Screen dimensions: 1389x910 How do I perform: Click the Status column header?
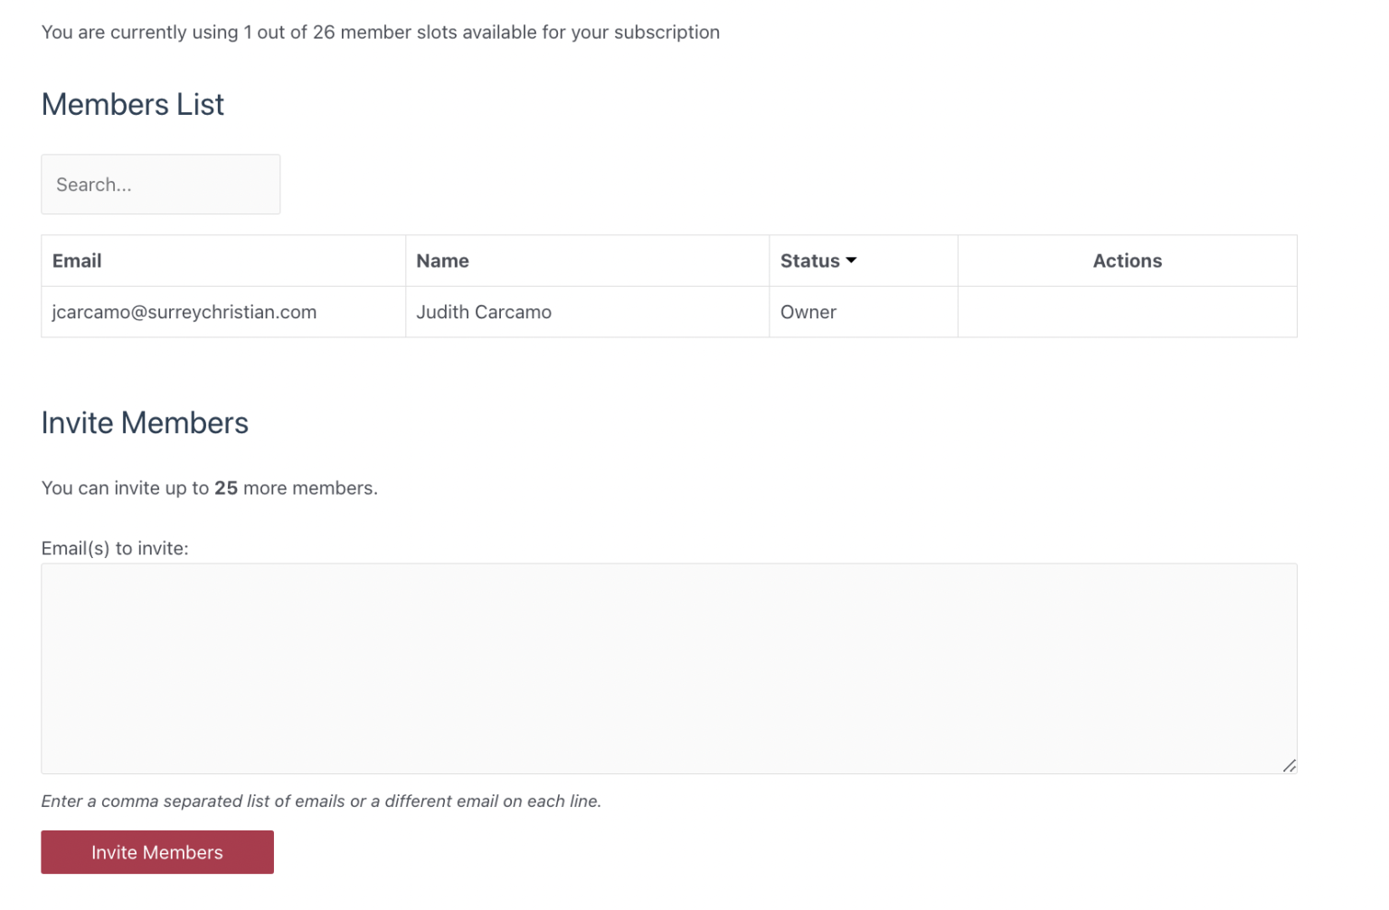coord(809,261)
